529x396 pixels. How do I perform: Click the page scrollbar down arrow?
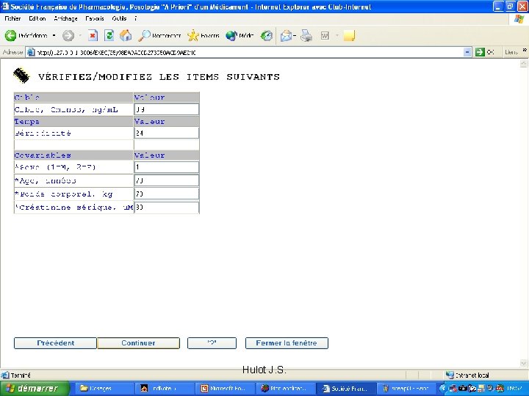tap(523, 363)
